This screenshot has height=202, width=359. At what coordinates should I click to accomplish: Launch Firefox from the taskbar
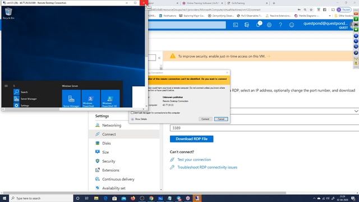[x=133, y=198]
